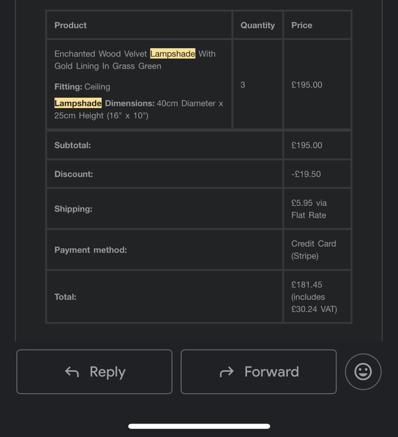Tap the Reply button
The width and height of the screenshot is (398, 437).
94,372
